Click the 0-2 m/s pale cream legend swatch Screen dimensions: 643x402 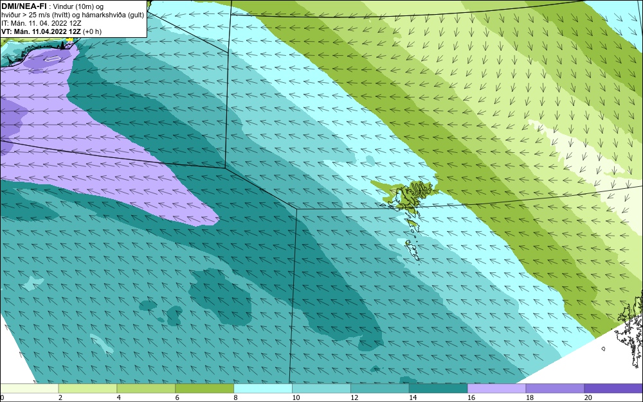[x=29, y=388]
